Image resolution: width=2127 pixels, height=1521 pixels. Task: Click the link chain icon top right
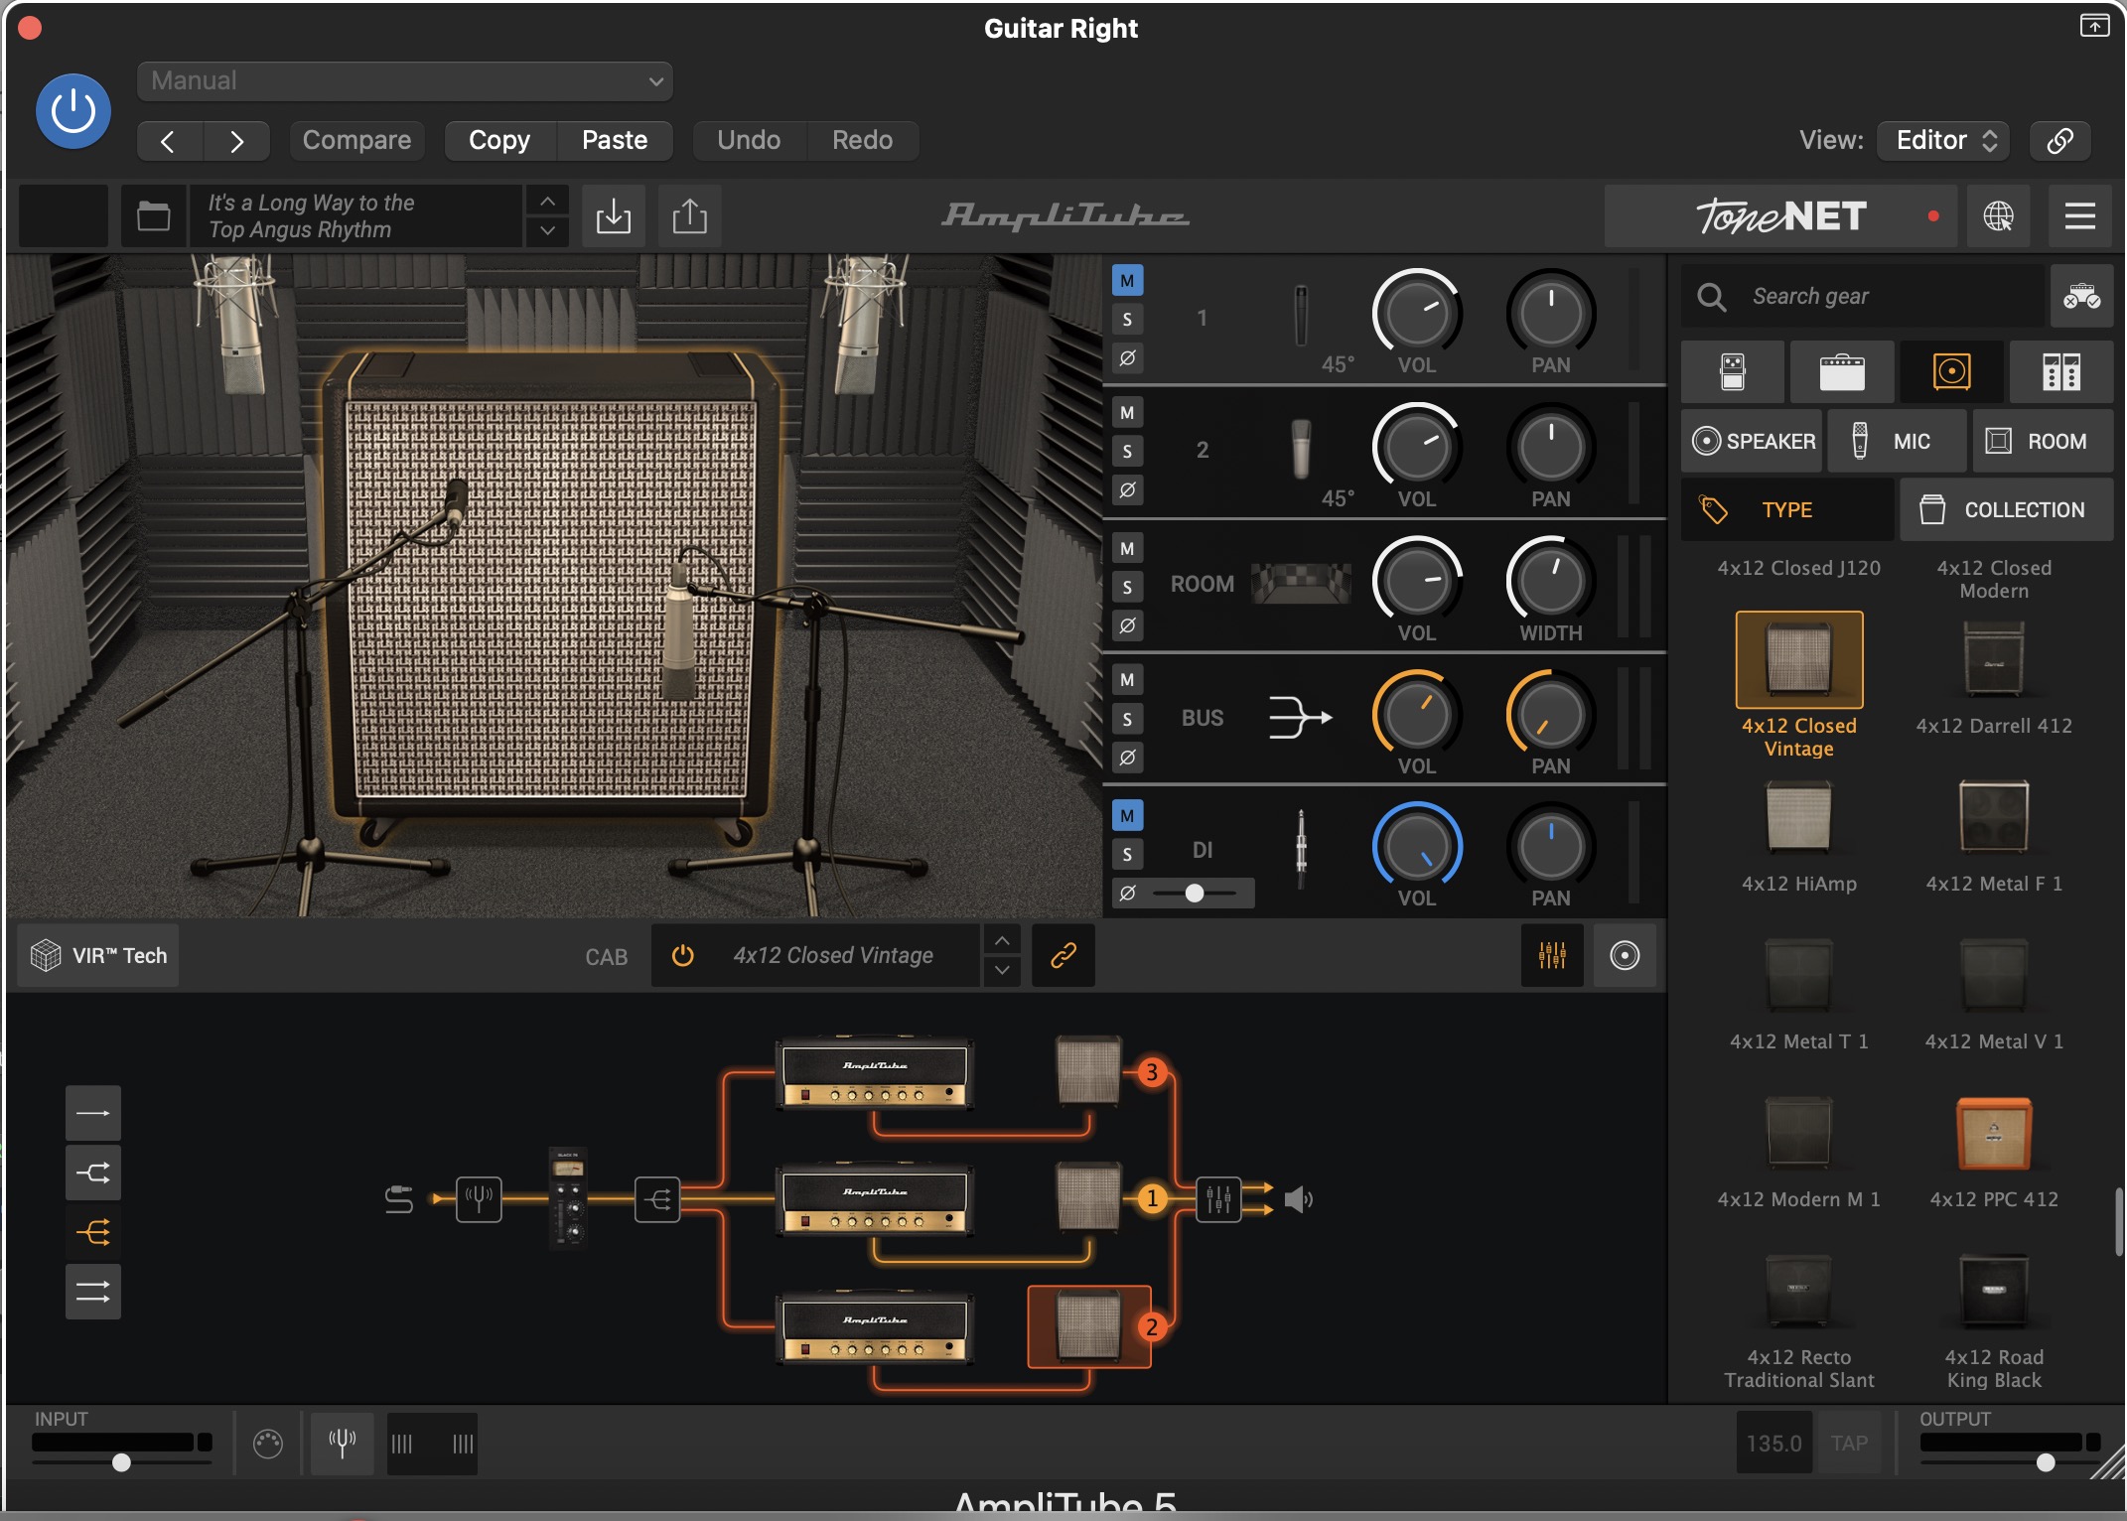coord(2060,141)
